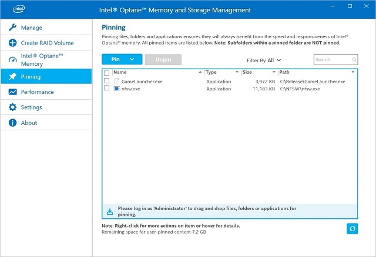Select the nfsw.exe file name
Viewport: 376px width, 257px height.
coord(130,89)
